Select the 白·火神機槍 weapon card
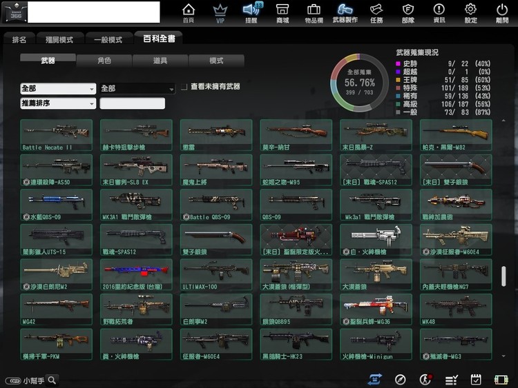The image size is (518, 388). tap(376, 240)
